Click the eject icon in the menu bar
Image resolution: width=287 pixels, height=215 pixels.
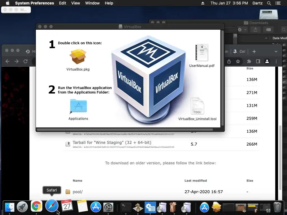pos(203,3)
